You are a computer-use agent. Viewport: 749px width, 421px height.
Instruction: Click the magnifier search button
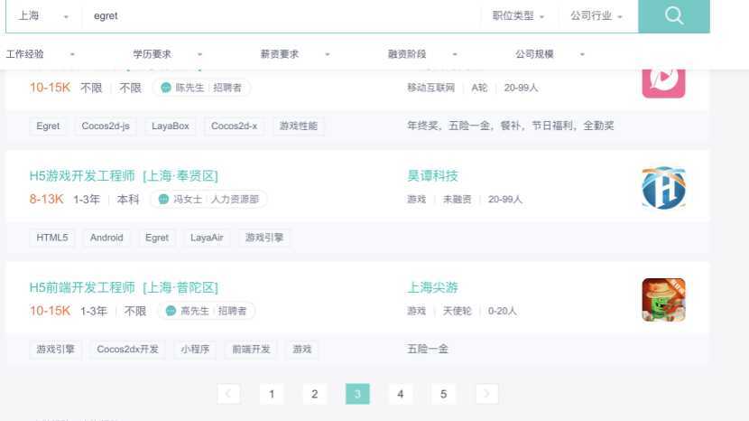(x=673, y=15)
